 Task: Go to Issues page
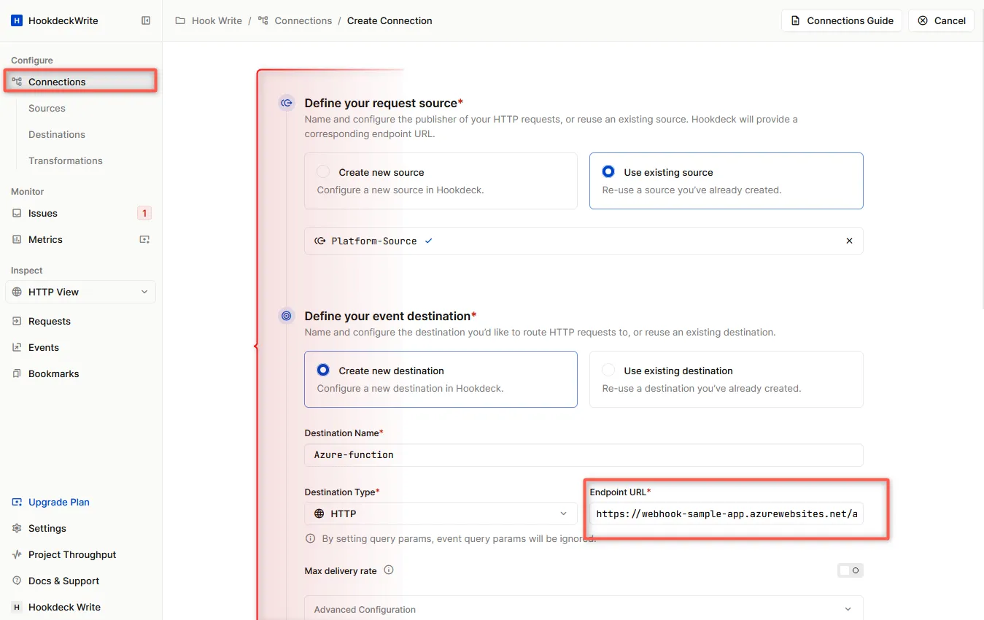point(43,213)
